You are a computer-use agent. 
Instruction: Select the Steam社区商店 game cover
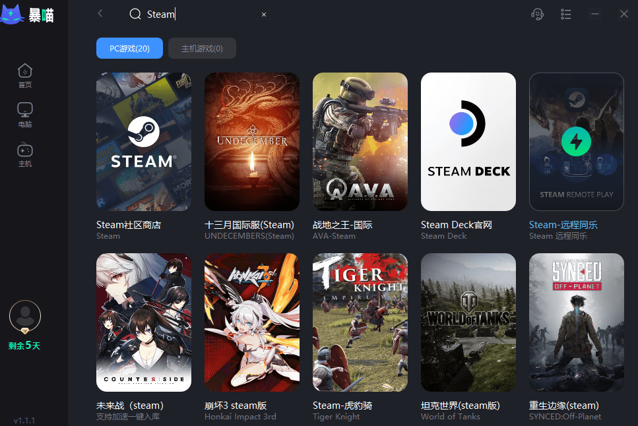(144, 142)
